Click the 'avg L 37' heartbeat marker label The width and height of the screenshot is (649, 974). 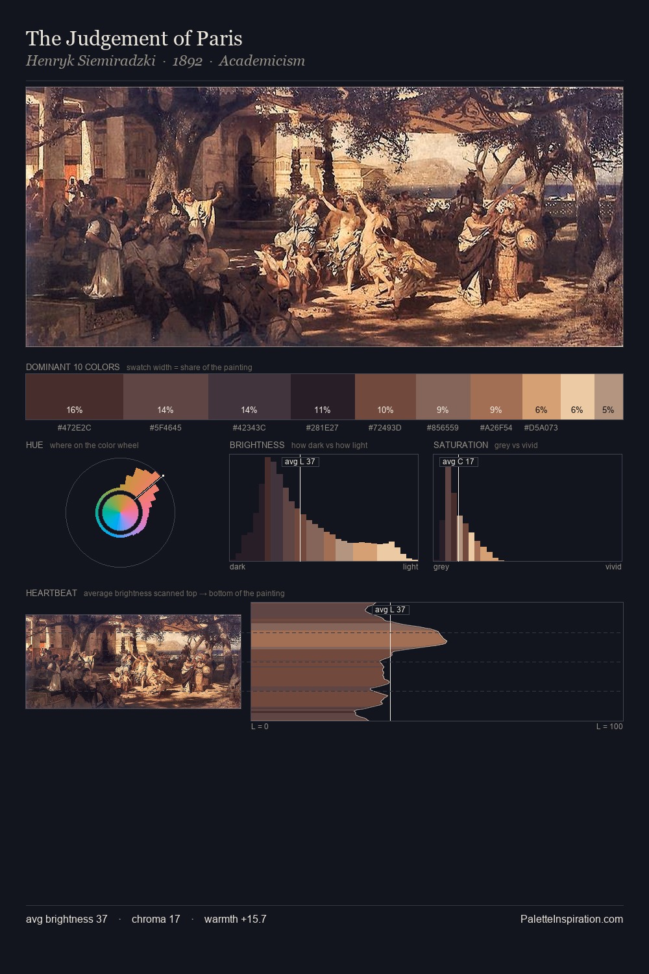pyautogui.click(x=390, y=610)
